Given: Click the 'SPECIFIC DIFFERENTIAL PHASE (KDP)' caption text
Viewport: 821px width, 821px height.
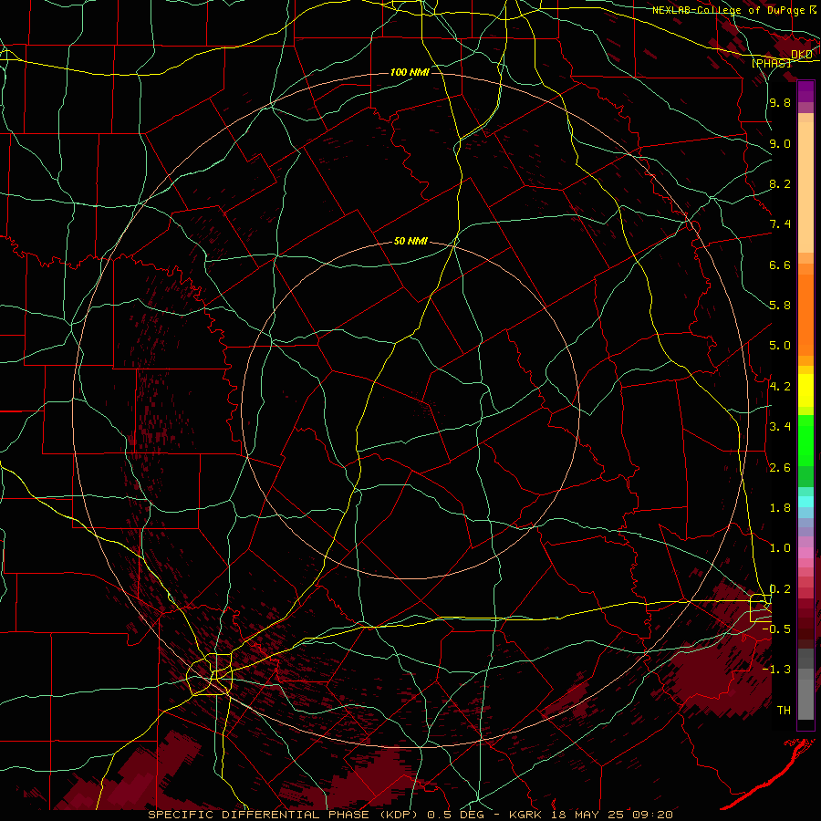Looking at the screenshot, I should coord(282,815).
